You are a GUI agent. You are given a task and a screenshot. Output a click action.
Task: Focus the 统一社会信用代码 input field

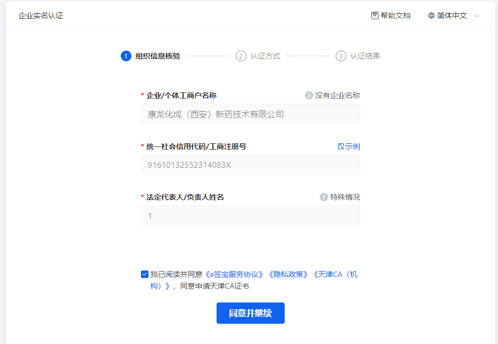tap(250, 165)
